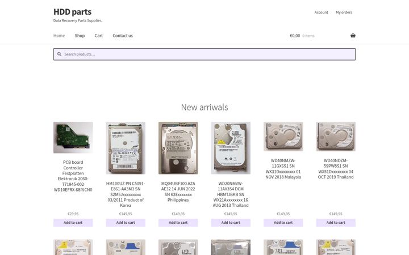The width and height of the screenshot is (409, 255).
Task: Click the search magnifier icon
Action: coord(59,54)
